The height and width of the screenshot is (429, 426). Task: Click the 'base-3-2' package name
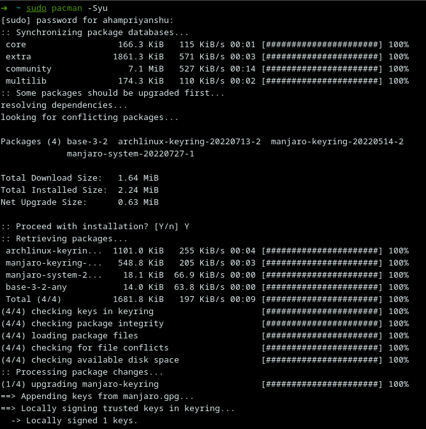(x=87, y=142)
